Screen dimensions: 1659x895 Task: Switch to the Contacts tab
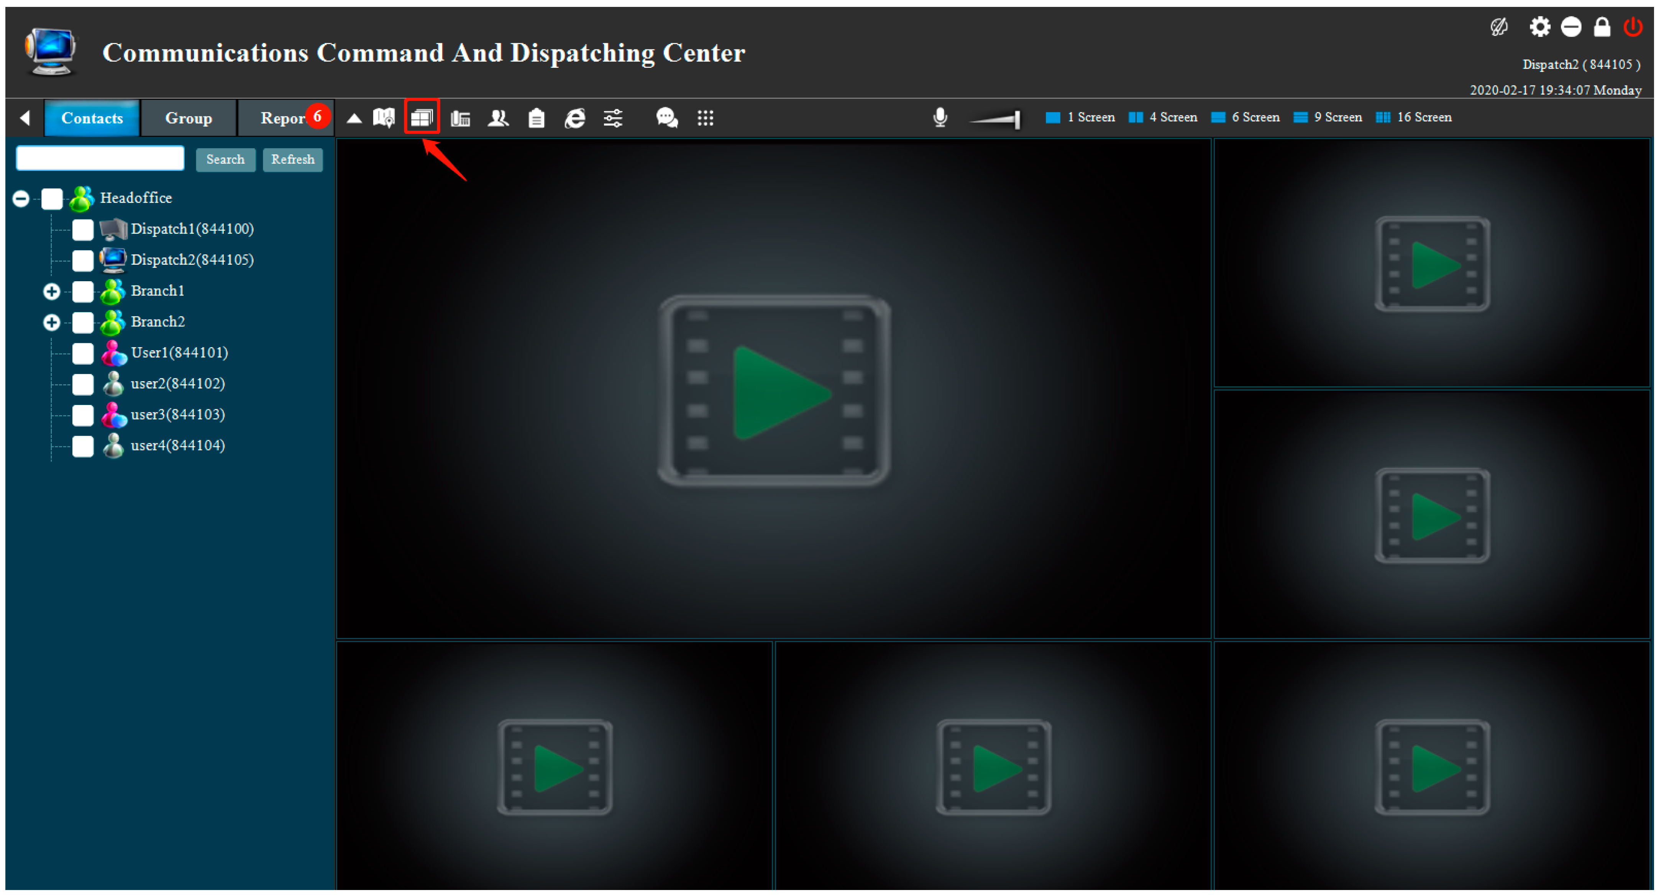92,118
